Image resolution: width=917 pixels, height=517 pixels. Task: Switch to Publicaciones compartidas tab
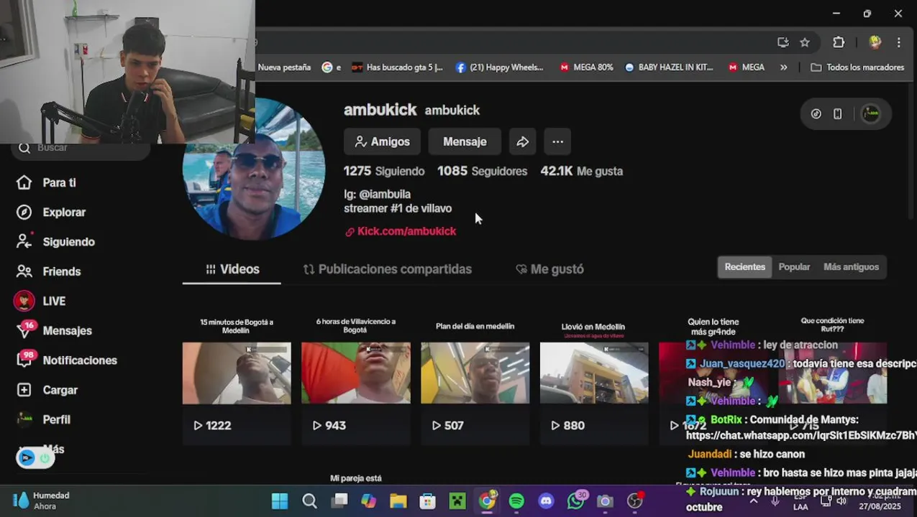point(387,269)
